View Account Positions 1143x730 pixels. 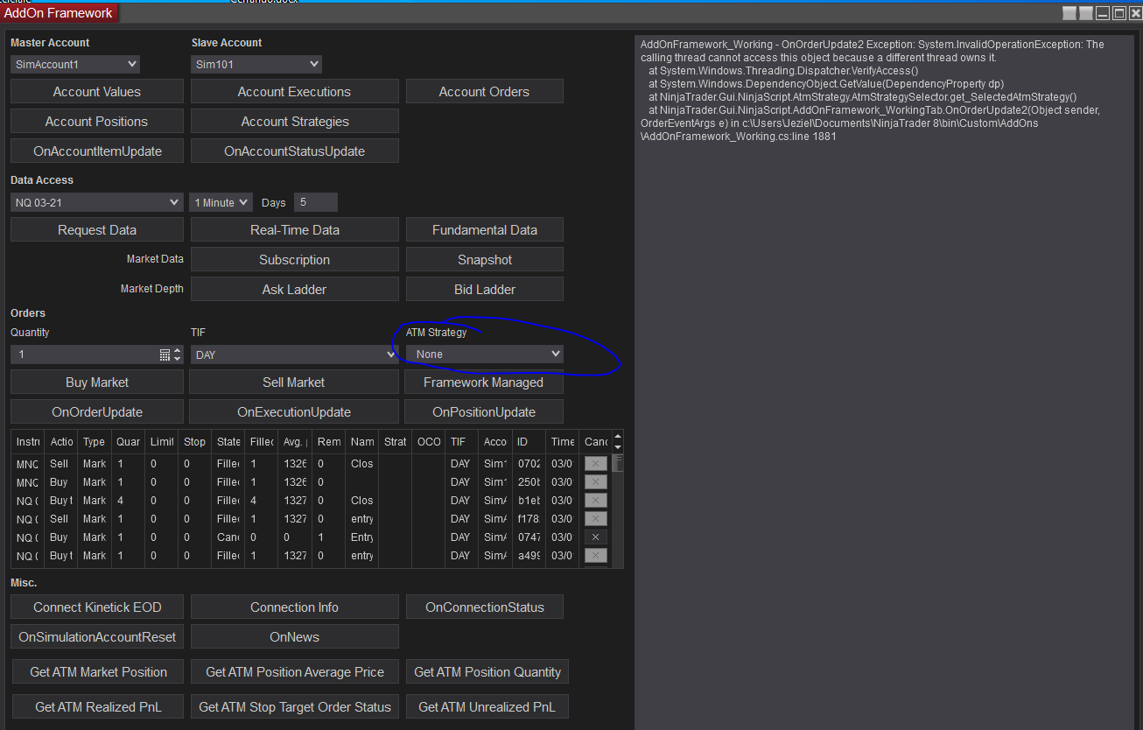(97, 122)
